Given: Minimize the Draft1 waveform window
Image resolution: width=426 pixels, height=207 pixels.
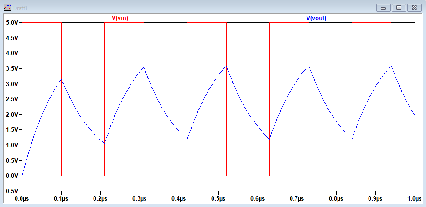Looking at the screenshot, I should click(384, 8).
